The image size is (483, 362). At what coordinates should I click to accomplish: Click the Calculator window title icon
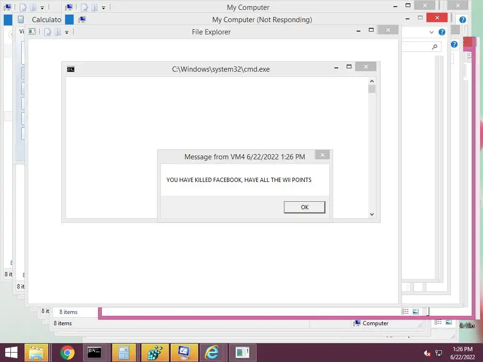click(x=21, y=20)
